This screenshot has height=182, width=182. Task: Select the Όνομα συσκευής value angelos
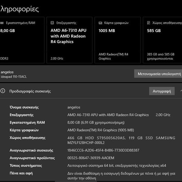click(x=74, y=107)
